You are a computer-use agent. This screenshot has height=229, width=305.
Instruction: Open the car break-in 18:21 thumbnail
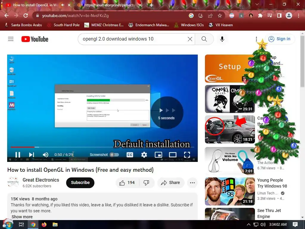230,129
